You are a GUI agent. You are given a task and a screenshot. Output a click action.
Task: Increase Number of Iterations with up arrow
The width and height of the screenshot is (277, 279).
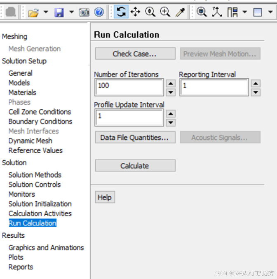pos(171,83)
